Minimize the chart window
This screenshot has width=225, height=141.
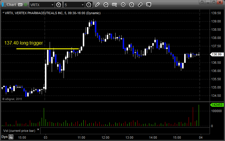pyautogui.click(x=208, y=2)
